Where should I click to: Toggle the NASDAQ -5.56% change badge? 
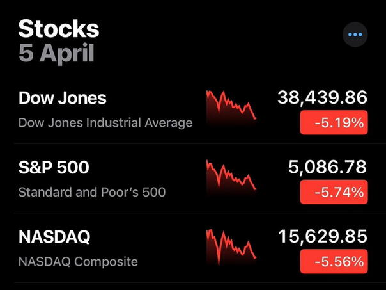click(334, 261)
